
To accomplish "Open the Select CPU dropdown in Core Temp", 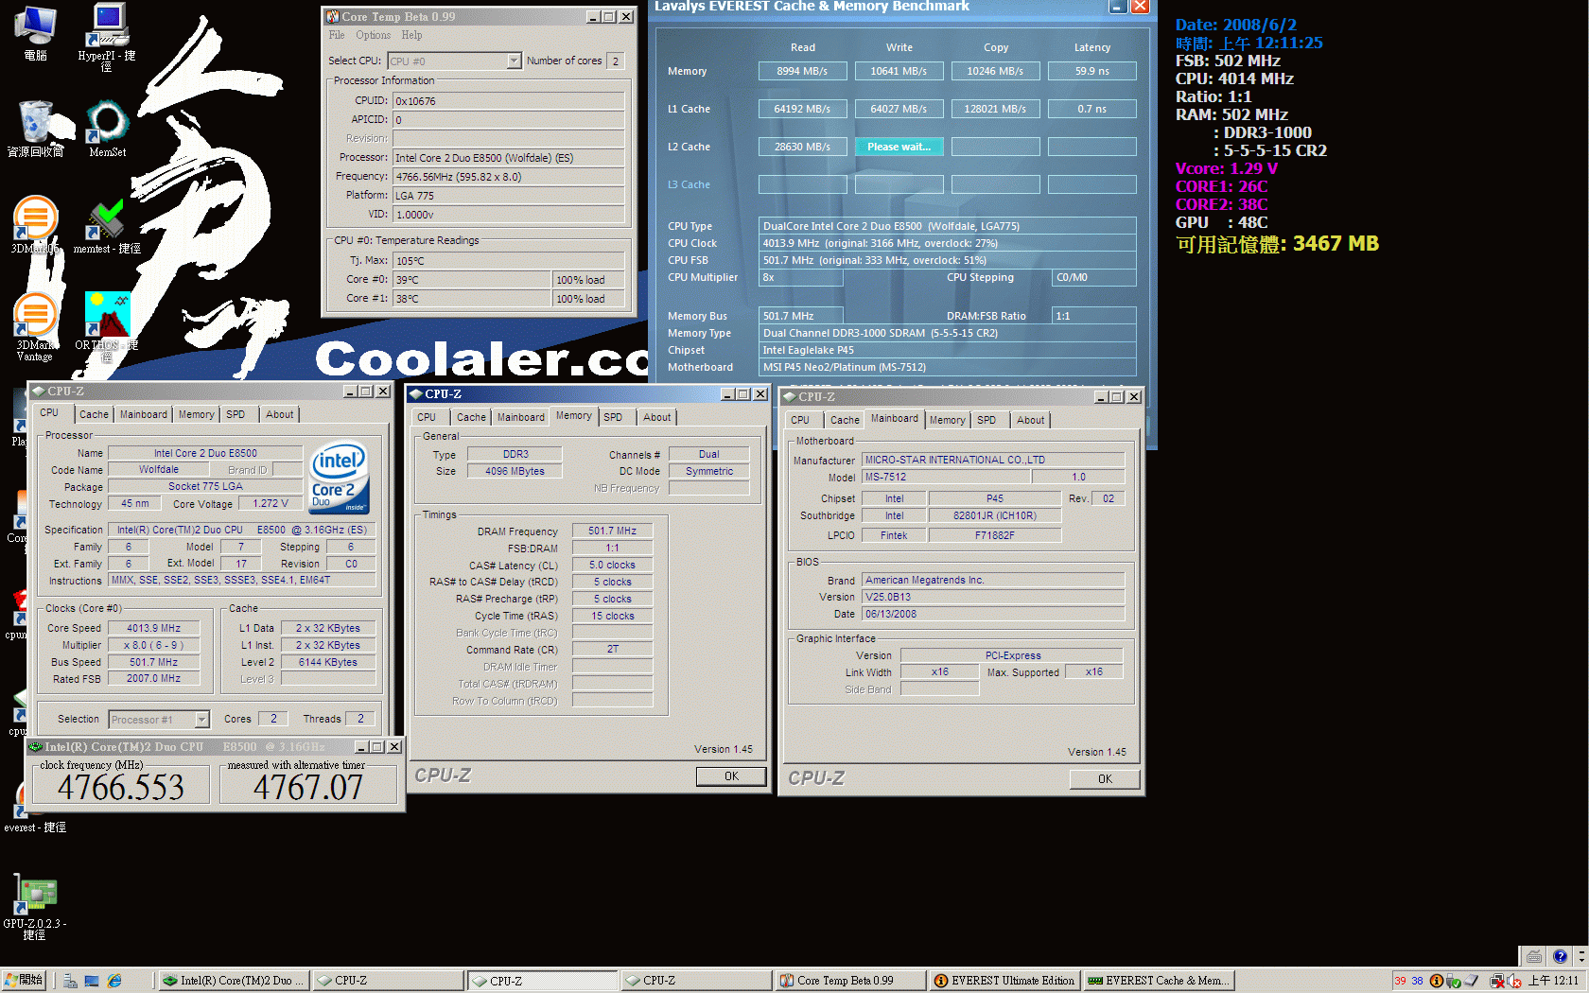I will 514,61.
